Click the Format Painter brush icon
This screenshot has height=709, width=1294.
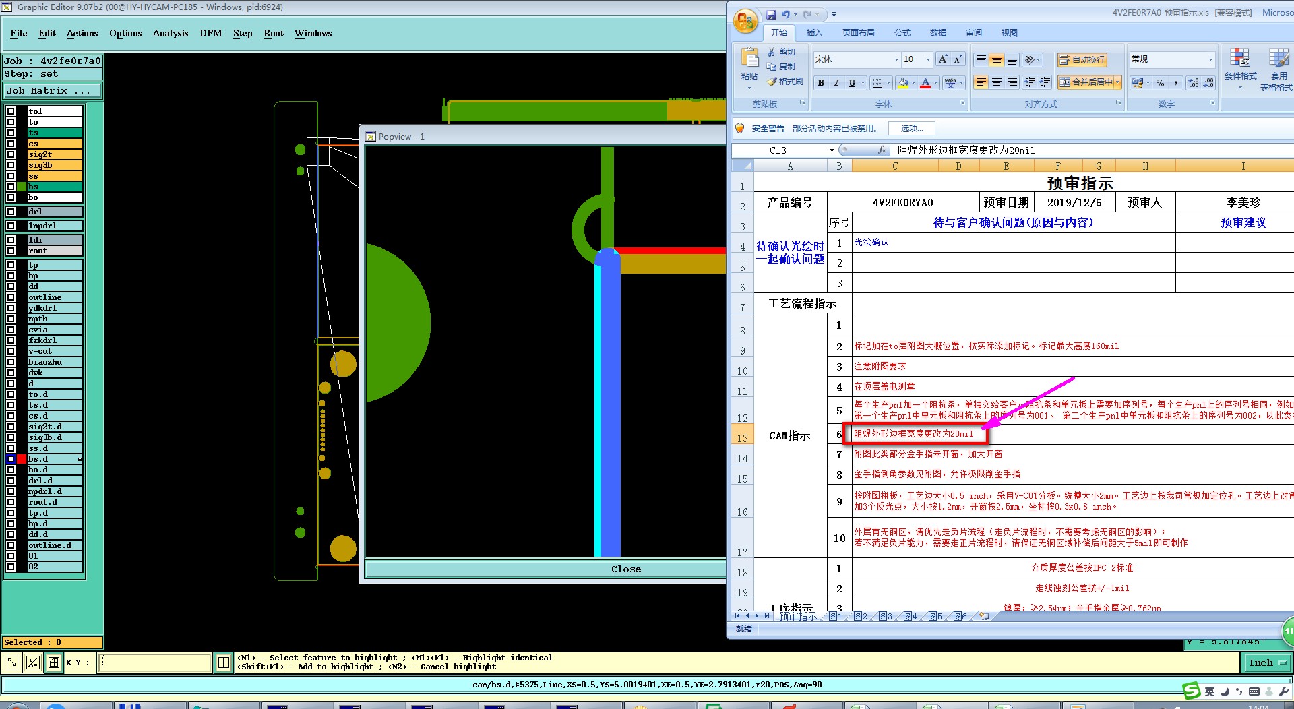tap(772, 82)
